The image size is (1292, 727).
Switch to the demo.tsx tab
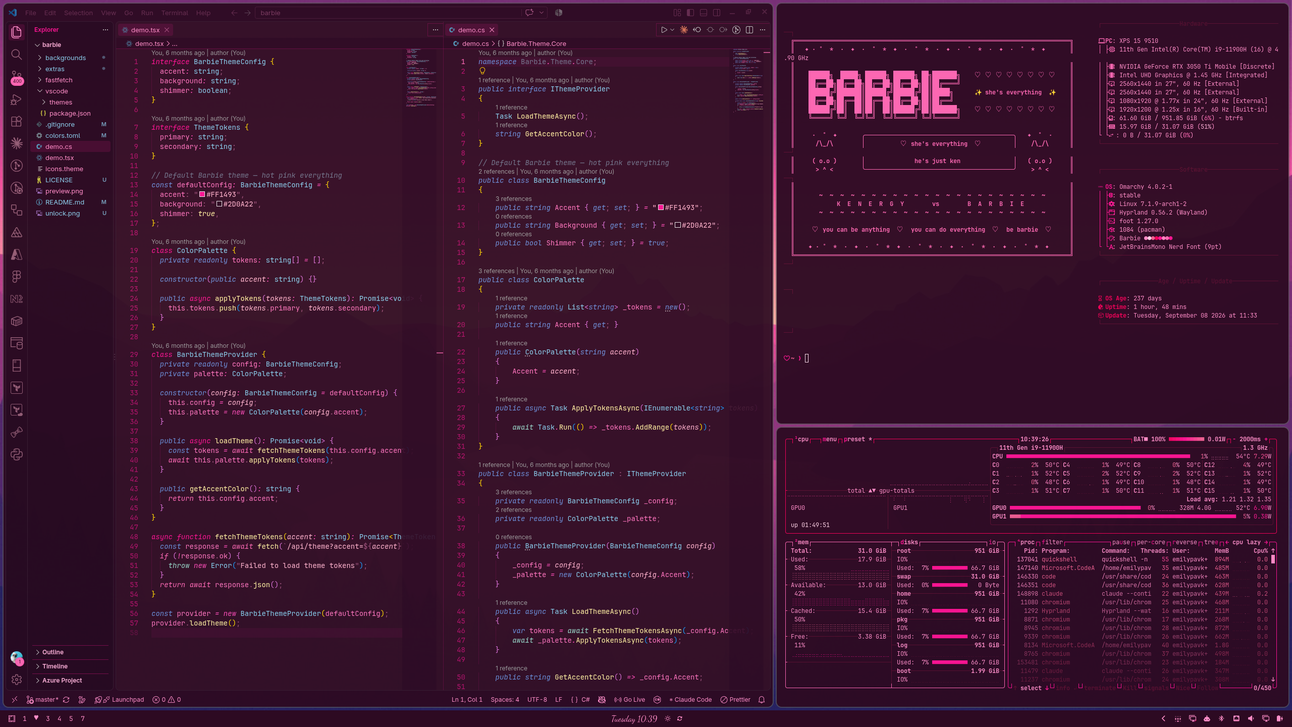click(x=145, y=30)
